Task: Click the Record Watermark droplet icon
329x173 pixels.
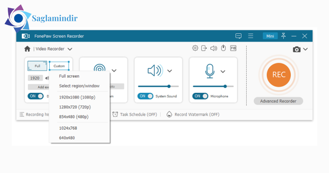Action: (169, 114)
